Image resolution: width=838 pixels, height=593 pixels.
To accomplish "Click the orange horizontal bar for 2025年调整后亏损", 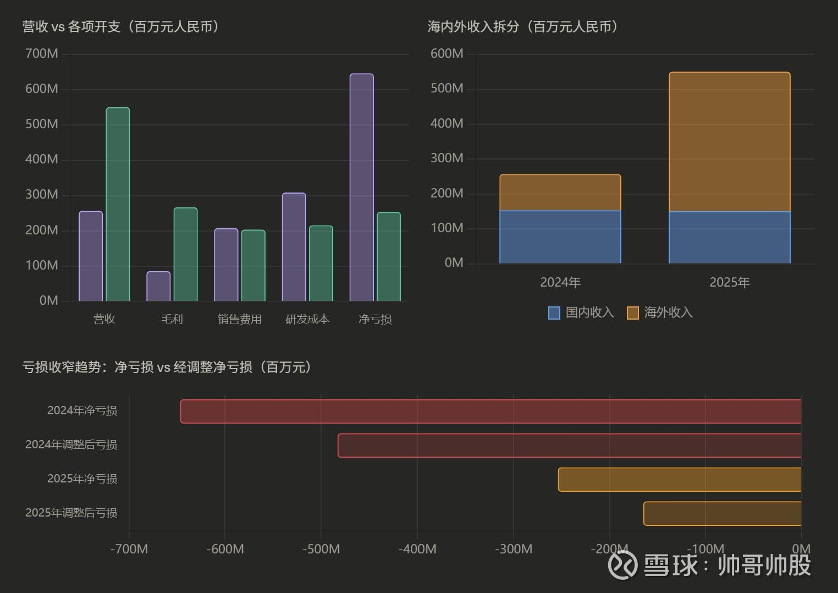I will click(x=723, y=514).
